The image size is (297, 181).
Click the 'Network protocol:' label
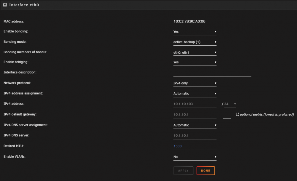pyautogui.click(x=17, y=83)
